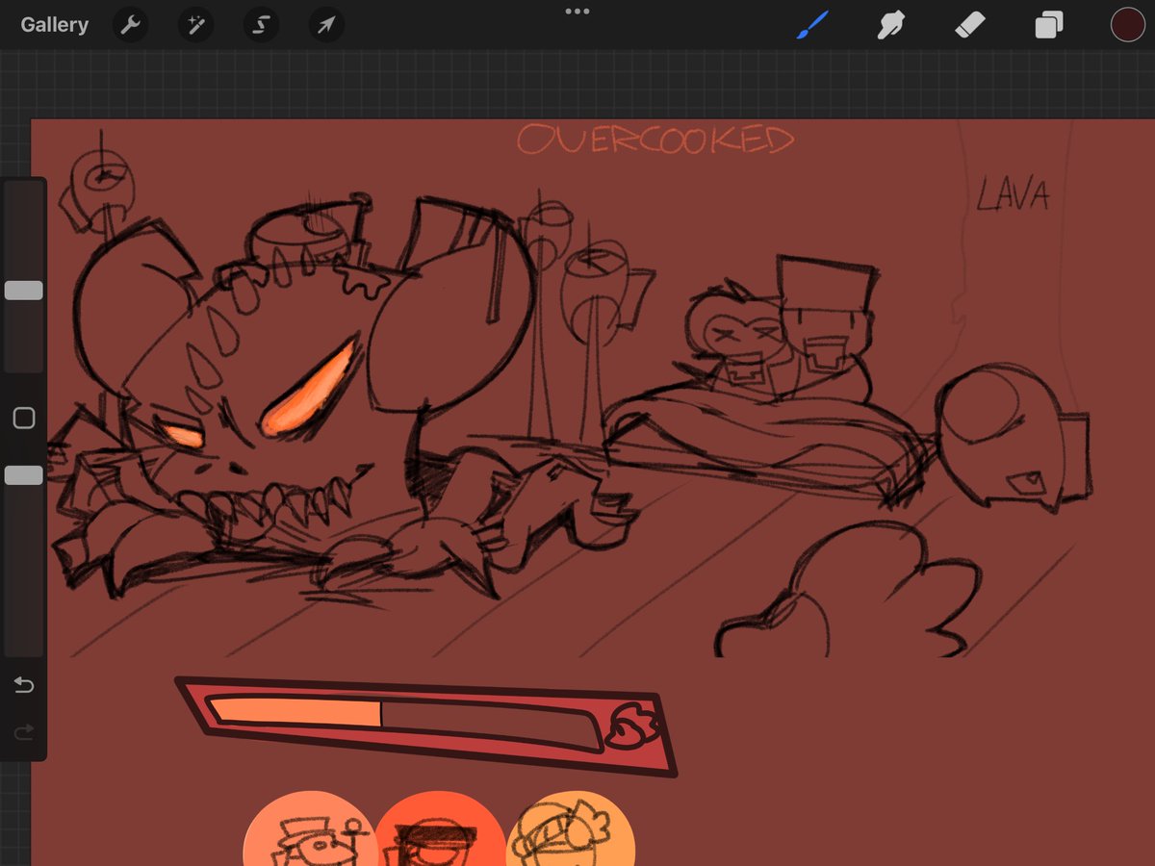Open the Adjustments magic wand menu
The image size is (1155, 866).
tap(195, 25)
